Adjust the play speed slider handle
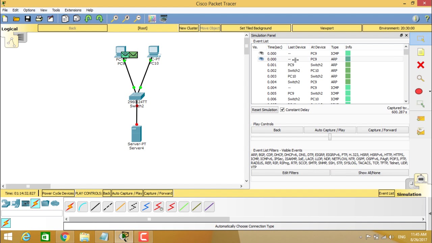 pyautogui.click(x=330, y=137)
